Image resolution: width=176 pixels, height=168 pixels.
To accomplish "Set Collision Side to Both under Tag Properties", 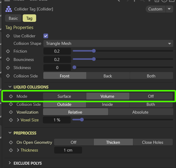I will (151, 76).
